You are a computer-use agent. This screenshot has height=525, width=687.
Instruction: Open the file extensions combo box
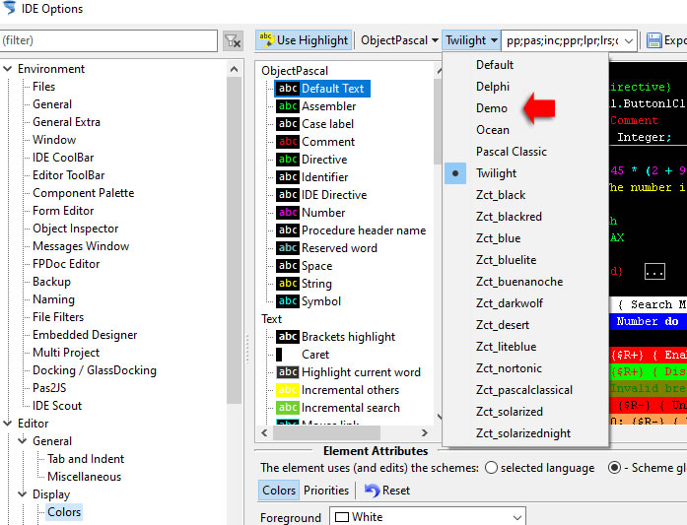click(x=569, y=40)
